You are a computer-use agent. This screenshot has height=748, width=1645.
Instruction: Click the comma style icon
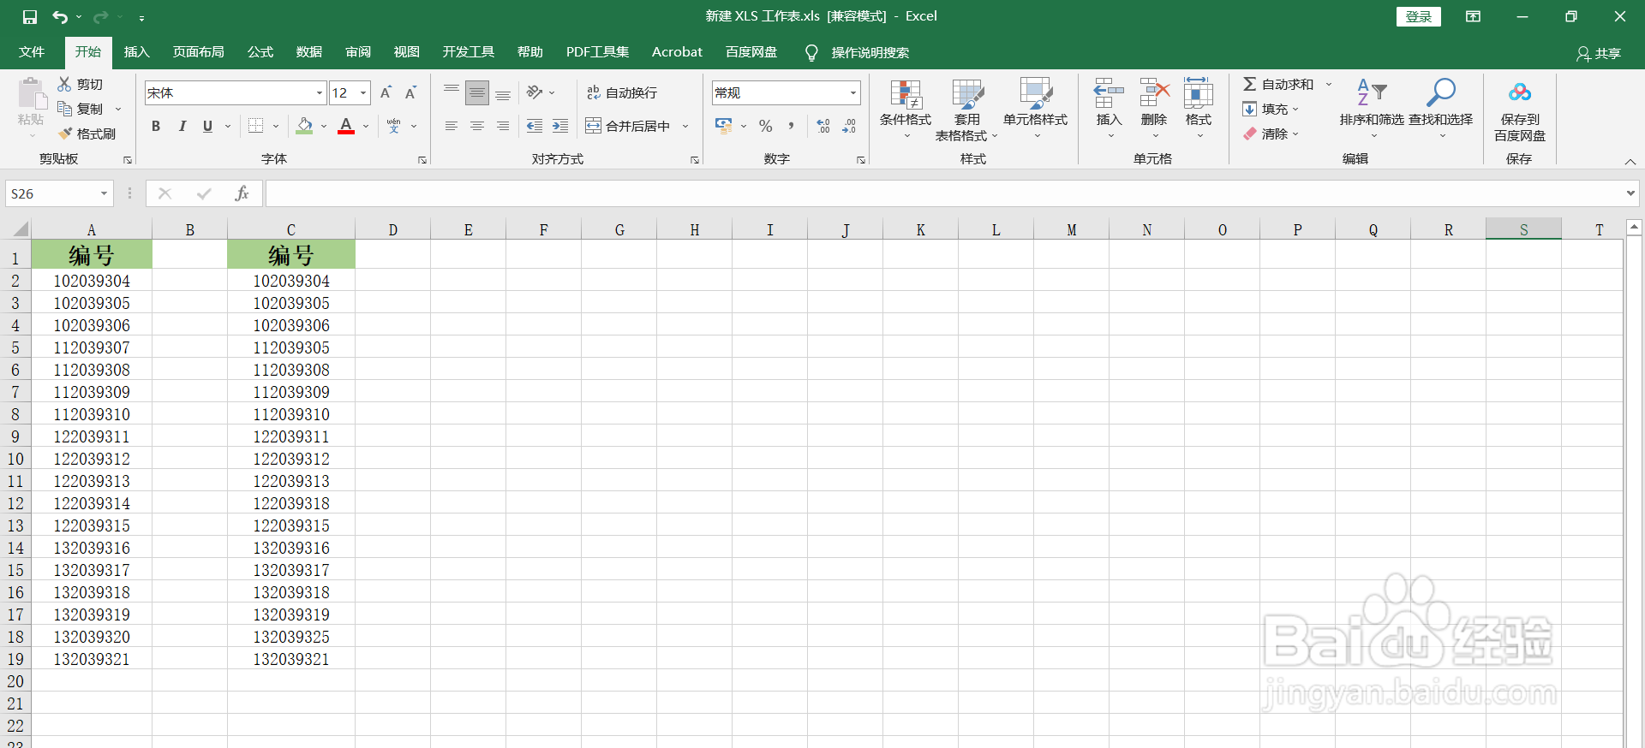[x=791, y=126]
